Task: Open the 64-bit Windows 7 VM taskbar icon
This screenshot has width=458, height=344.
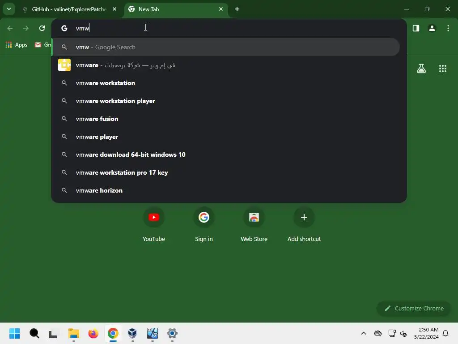Action: [x=152, y=333]
